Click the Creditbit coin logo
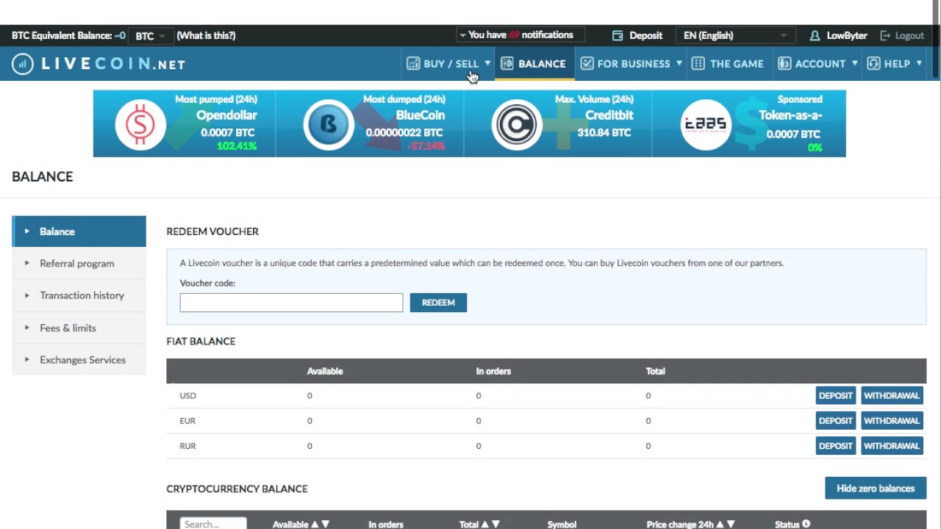This screenshot has height=529, width=941. pos(517,125)
